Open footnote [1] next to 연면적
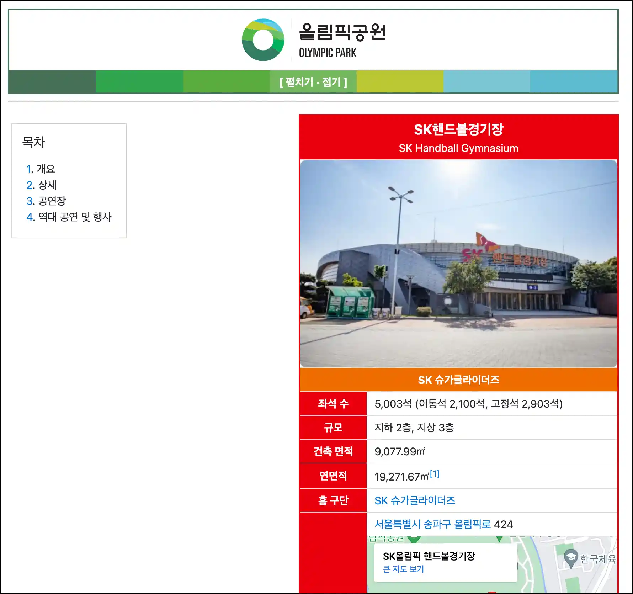This screenshot has width=633, height=594. point(435,474)
